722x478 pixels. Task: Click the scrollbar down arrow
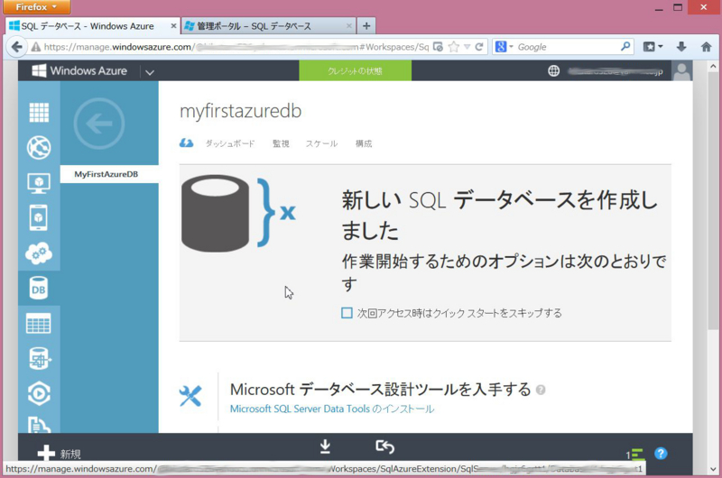click(713, 469)
